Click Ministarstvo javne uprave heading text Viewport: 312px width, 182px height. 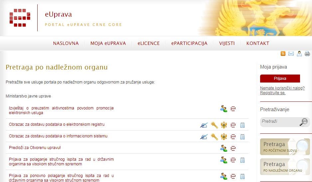click(x=28, y=96)
